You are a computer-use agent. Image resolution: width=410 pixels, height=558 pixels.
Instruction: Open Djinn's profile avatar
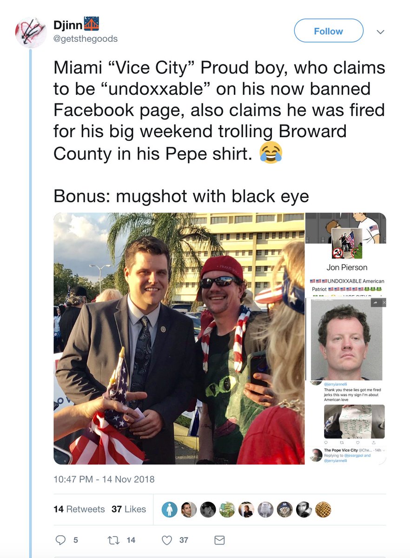tap(31, 33)
